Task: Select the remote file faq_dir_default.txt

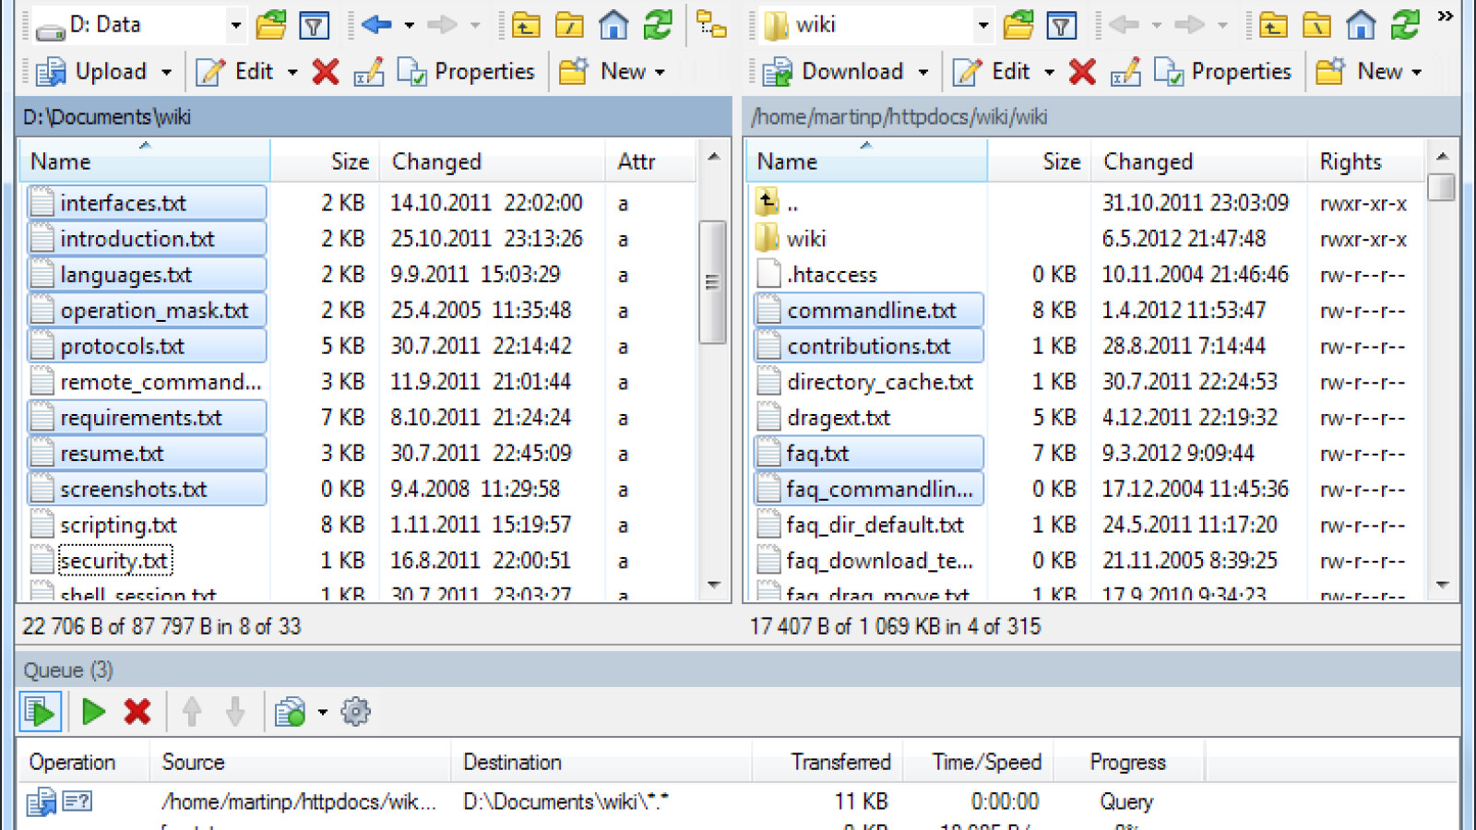Action: [x=860, y=525]
